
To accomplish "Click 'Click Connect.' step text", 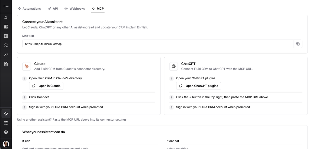I will tap(39, 97).
